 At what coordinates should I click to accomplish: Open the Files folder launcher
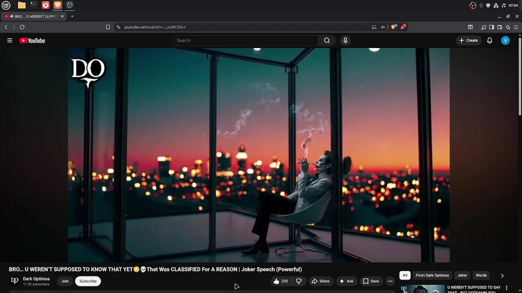pos(22,5)
